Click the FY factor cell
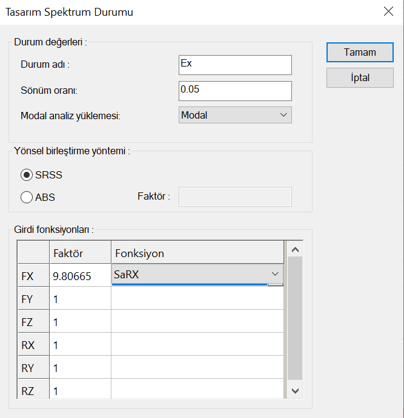The width and height of the screenshot is (404, 418). coord(80,299)
